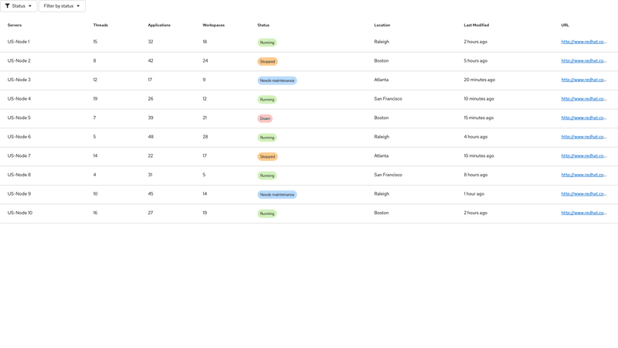Click the caret arrow on Filter by status
Viewport: 618px width, 348px height.
point(78,6)
